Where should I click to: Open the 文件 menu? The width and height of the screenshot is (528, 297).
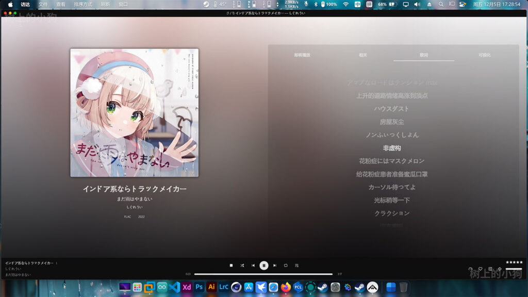[x=43, y=4]
